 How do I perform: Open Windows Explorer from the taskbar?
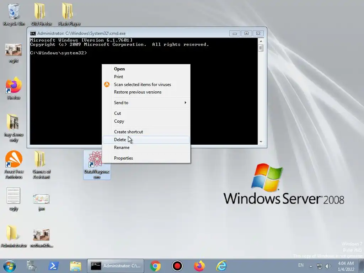[x=76, y=266]
